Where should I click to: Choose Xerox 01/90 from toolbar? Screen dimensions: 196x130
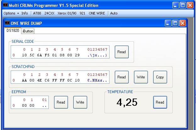click(x=67, y=13)
